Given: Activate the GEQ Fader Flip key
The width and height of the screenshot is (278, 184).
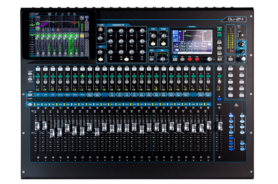Looking at the screenshot, I should [152, 59].
